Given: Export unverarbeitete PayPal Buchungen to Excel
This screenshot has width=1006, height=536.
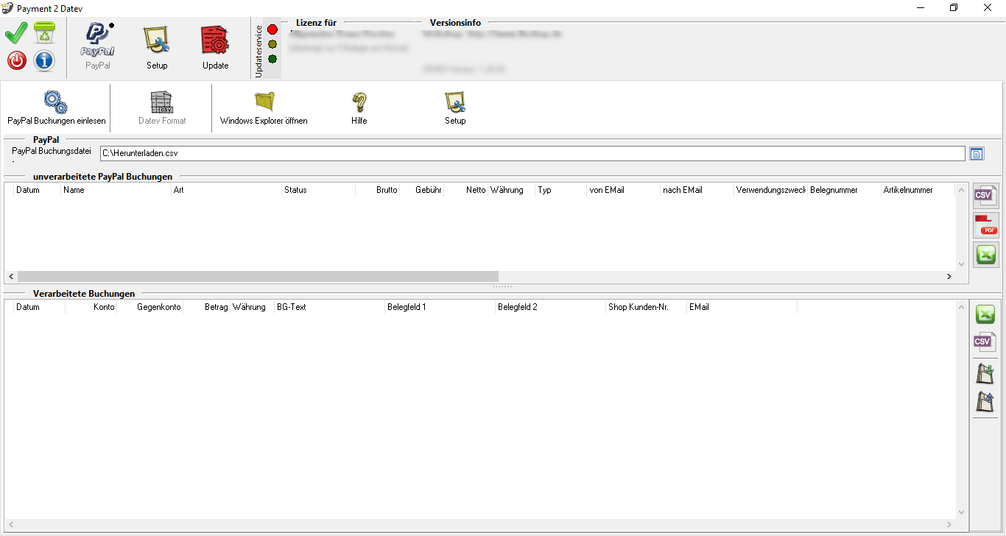Looking at the screenshot, I should [985, 255].
